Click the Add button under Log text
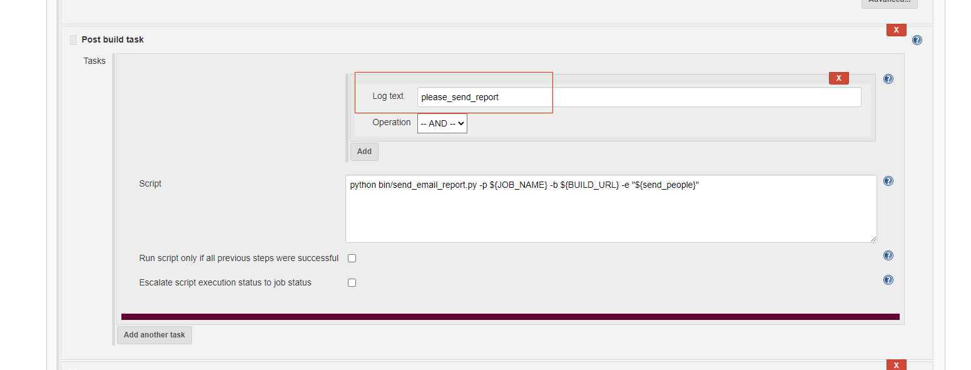 (364, 152)
